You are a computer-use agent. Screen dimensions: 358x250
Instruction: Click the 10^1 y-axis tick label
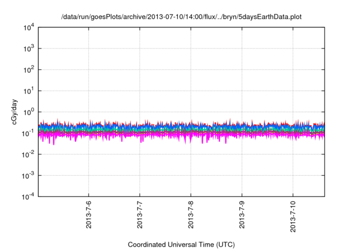(29, 91)
